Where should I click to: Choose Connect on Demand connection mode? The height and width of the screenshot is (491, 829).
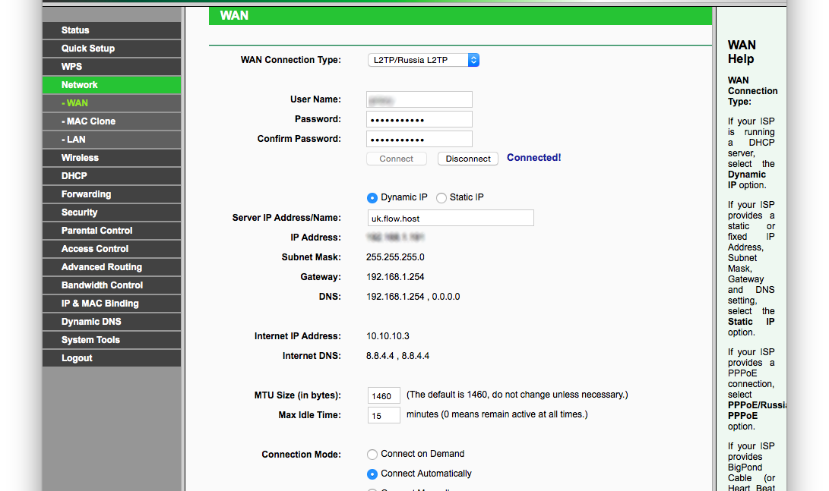coord(372,455)
